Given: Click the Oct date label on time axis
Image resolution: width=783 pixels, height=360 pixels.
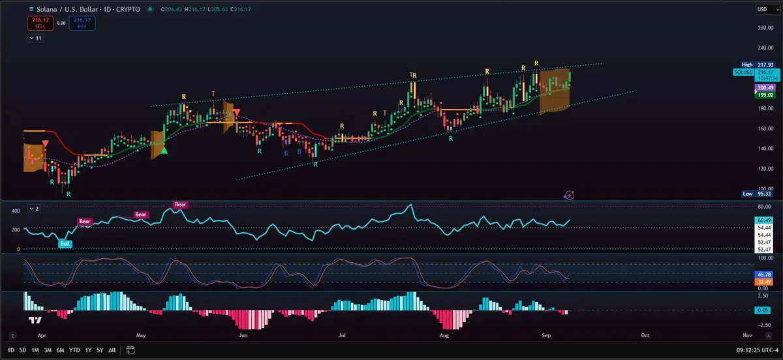Looking at the screenshot, I should [645, 335].
